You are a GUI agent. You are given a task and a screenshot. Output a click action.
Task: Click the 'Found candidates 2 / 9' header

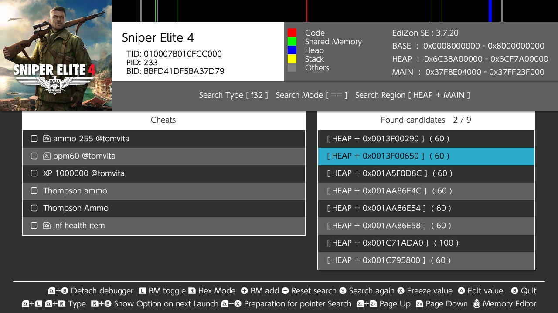tap(426, 120)
